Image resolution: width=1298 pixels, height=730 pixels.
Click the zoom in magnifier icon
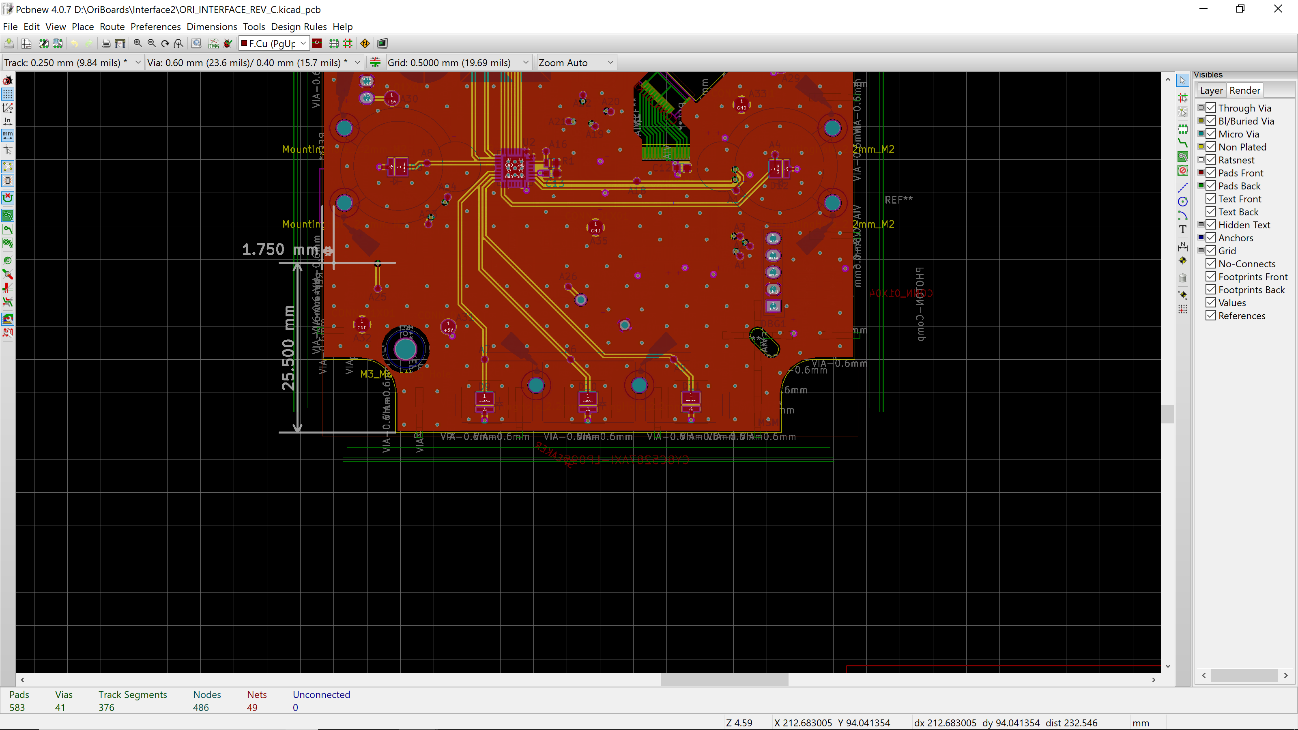[138, 44]
